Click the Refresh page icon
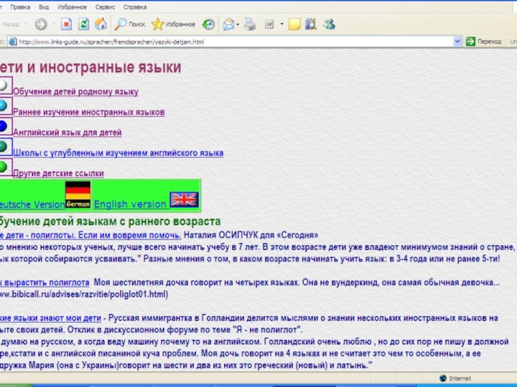Image resolution: width=517 pixels, height=387 pixels. tap(83, 25)
